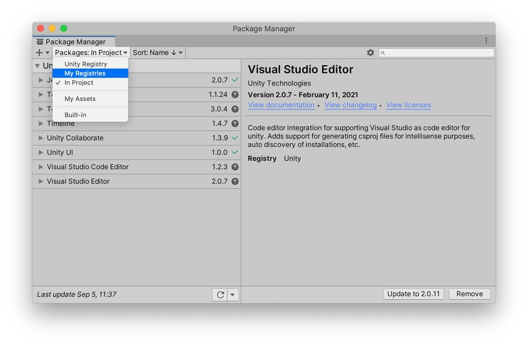This screenshot has height=346, width=528.
Task: Click update icon on Visual Studio Code Editor
Action: 235,167
